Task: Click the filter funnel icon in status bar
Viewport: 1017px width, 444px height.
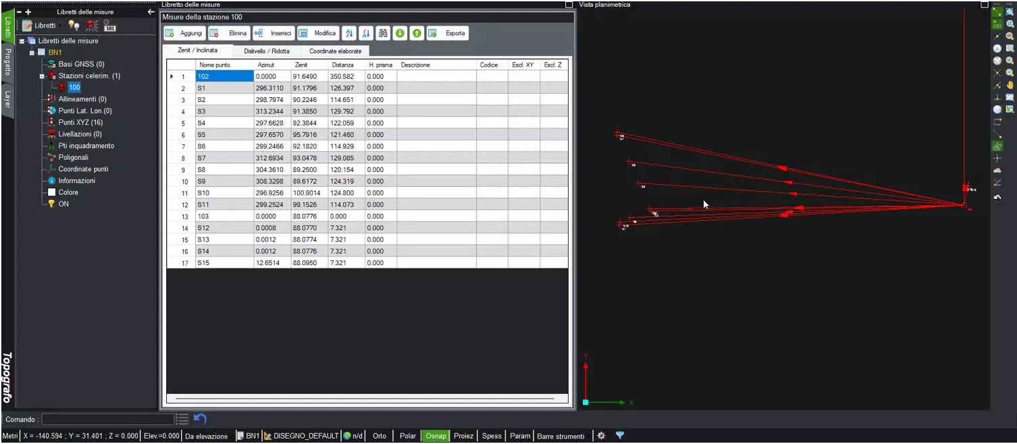Action: pyautogui.click(x=620, y=436)
